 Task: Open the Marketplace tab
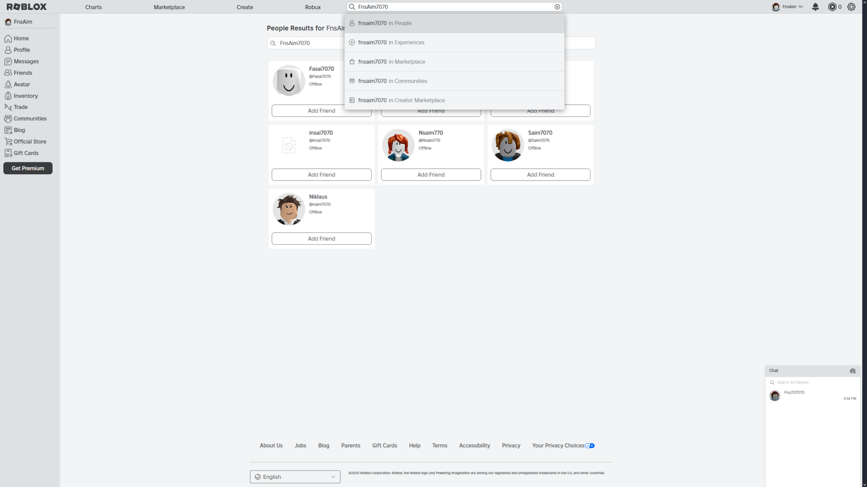pyautogui.click(x=169, y=7)
